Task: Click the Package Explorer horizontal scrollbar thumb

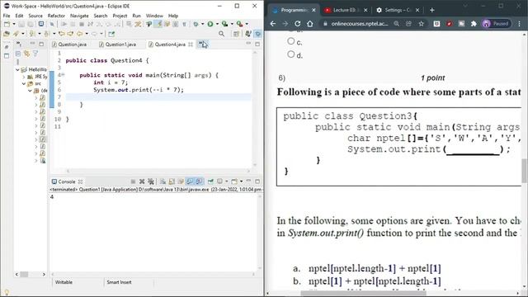Action: click(x=24, y=275)
